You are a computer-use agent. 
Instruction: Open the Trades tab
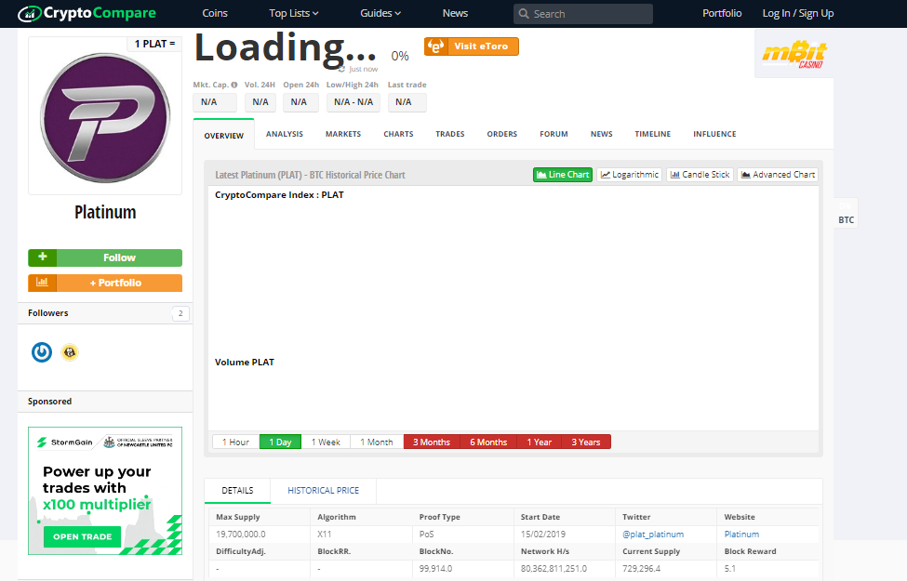point(450,134)
